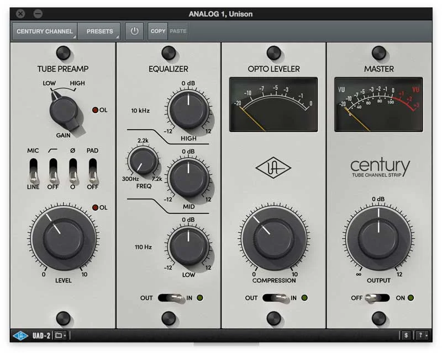Toggle the Equalizer OUT/IN switch
This screenshot has width=442, height=354.
170,298
